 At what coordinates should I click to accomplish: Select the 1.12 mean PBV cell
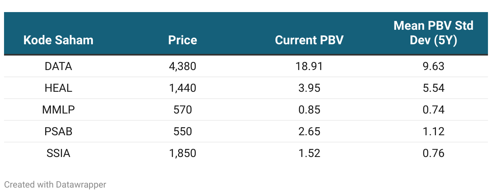(433, 132)
